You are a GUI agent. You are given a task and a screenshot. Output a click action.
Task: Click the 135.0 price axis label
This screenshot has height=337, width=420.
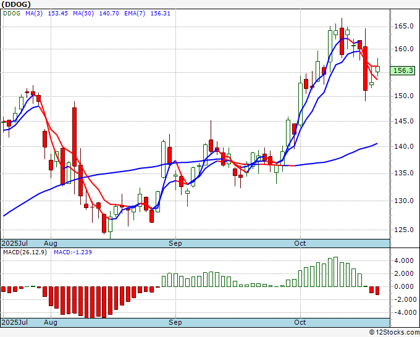[x=404, y=173]
